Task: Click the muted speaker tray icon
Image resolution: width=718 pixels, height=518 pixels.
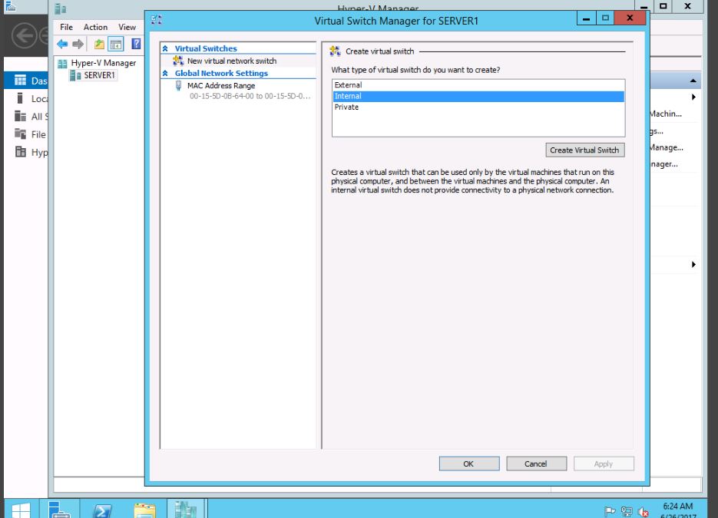Action: (643, 512)
